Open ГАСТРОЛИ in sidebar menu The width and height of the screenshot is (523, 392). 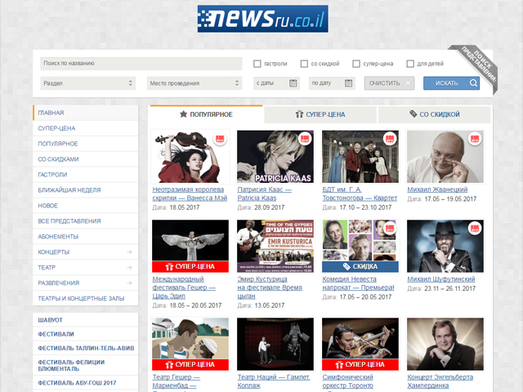coord(86,175)
